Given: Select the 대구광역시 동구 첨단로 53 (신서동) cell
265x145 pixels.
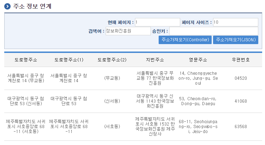Looking at the screenshot, I should click(x=26, y=101).
